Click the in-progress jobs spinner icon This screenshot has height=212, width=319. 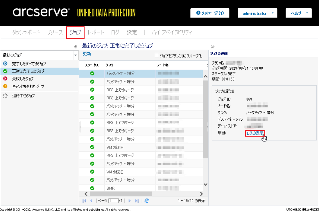[5, 96]
